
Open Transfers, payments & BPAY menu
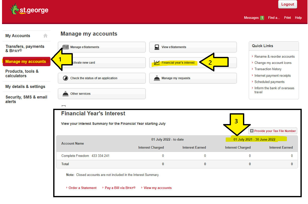tap(25, 49)
